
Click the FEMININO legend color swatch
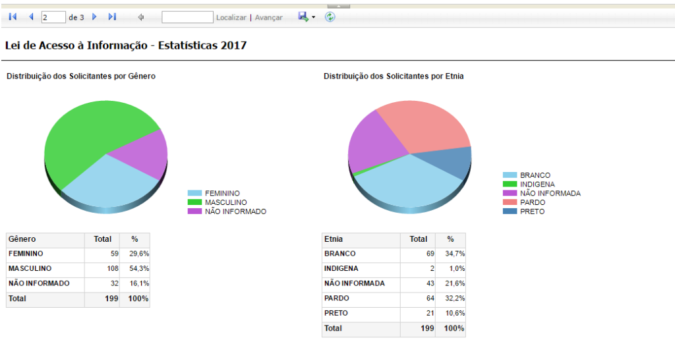coord(195,193)
